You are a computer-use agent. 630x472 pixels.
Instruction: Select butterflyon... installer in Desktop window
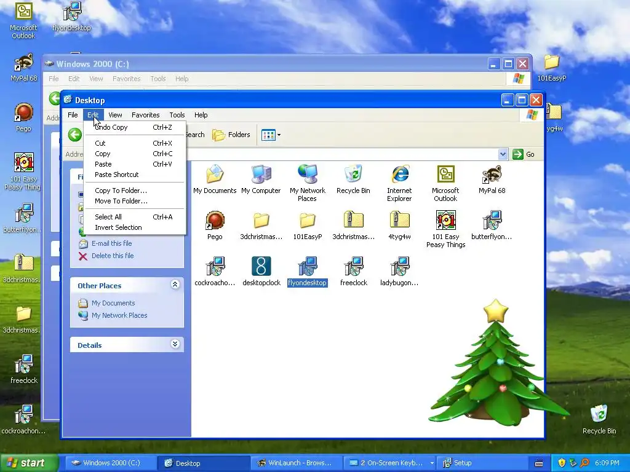pos(492,225)
